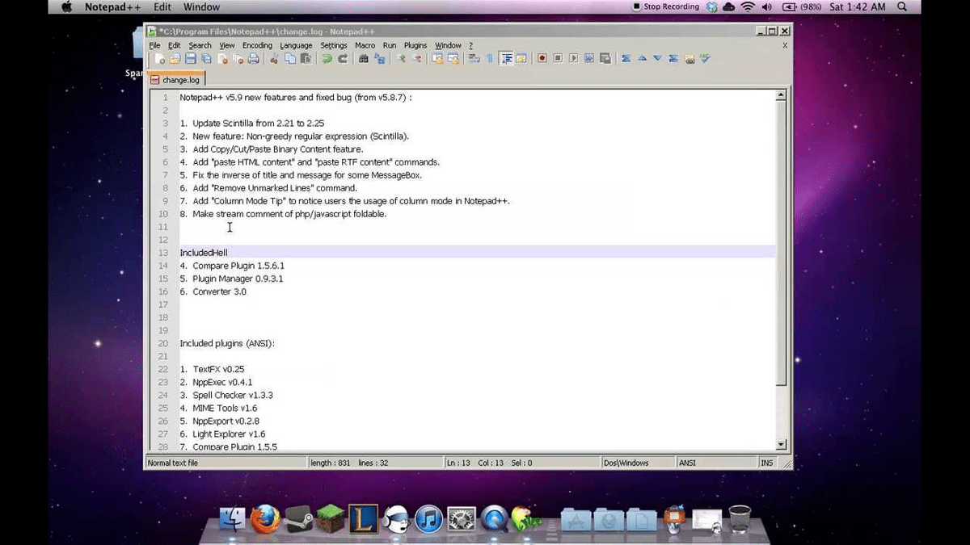
Task: Open Firefox from the dock
Action: click(267, 519)
